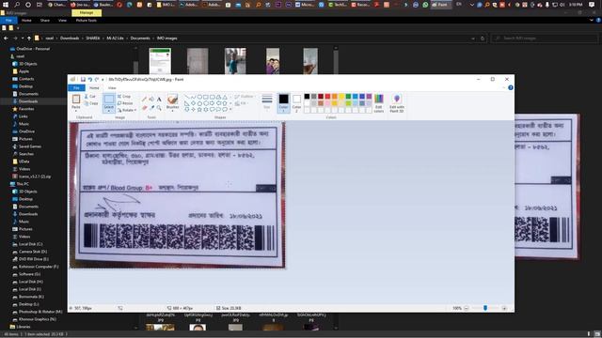Open the Brushes dropdown arrow
This screenshot has width=602, height=338.
tap(173, 111)
